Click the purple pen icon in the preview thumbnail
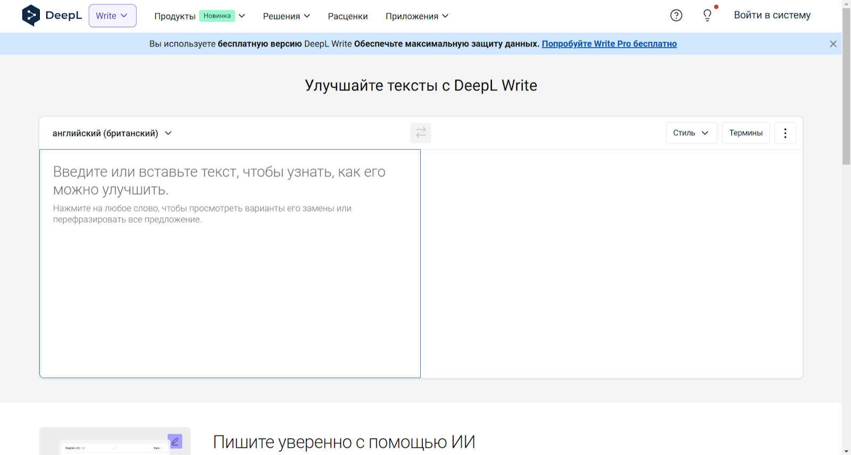 click(175, 441)
